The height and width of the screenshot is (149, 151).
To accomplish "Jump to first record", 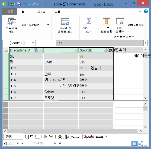I will coord(18,143).
